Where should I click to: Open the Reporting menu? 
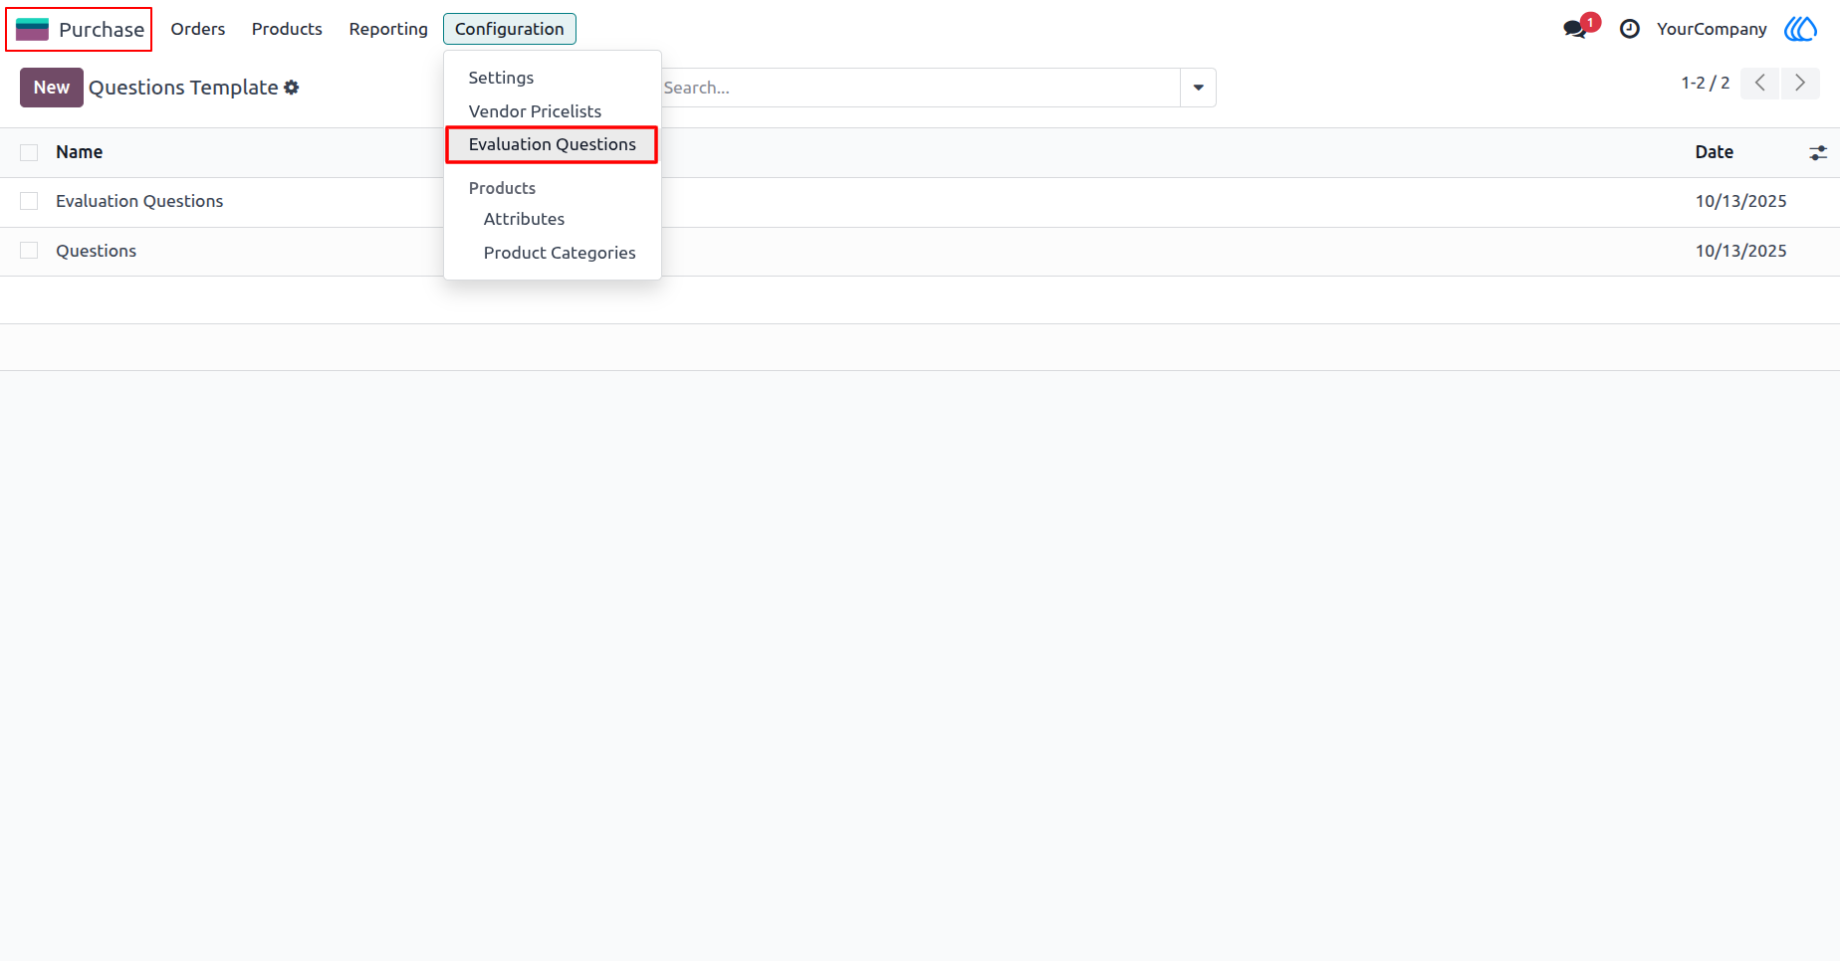coord(388,29)
